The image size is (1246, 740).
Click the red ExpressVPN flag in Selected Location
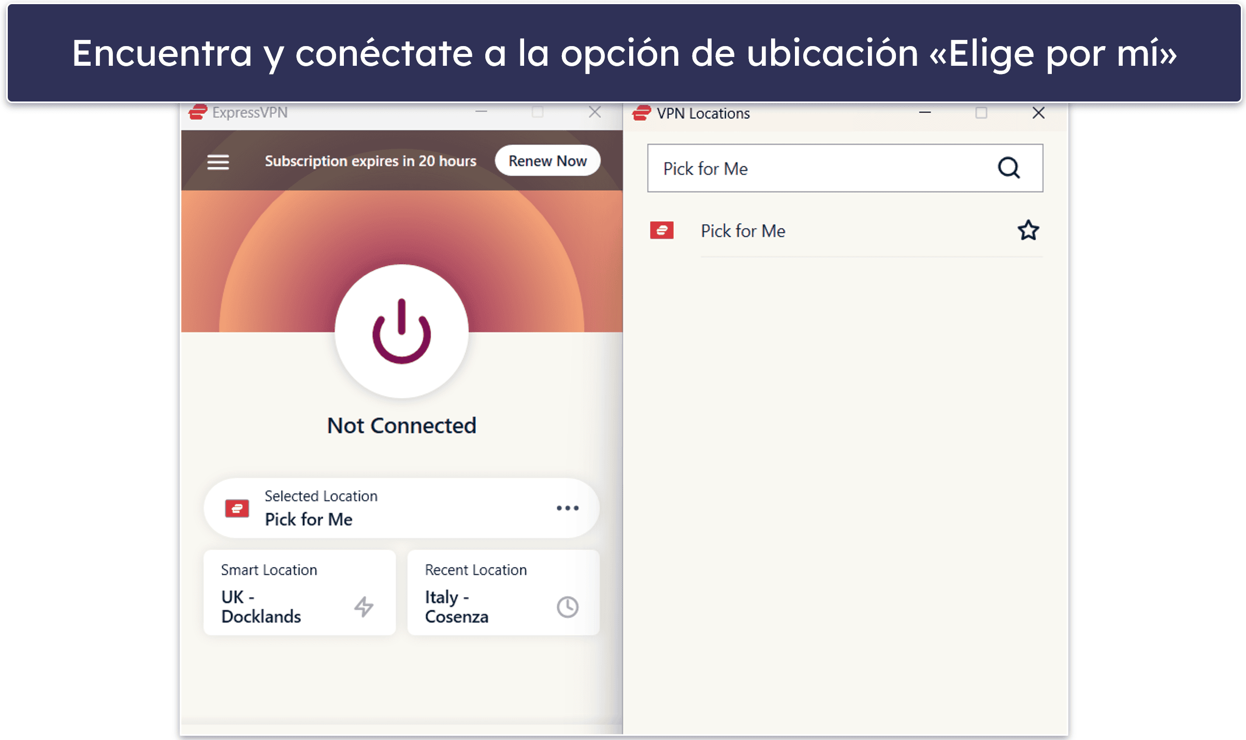point(237,509)
